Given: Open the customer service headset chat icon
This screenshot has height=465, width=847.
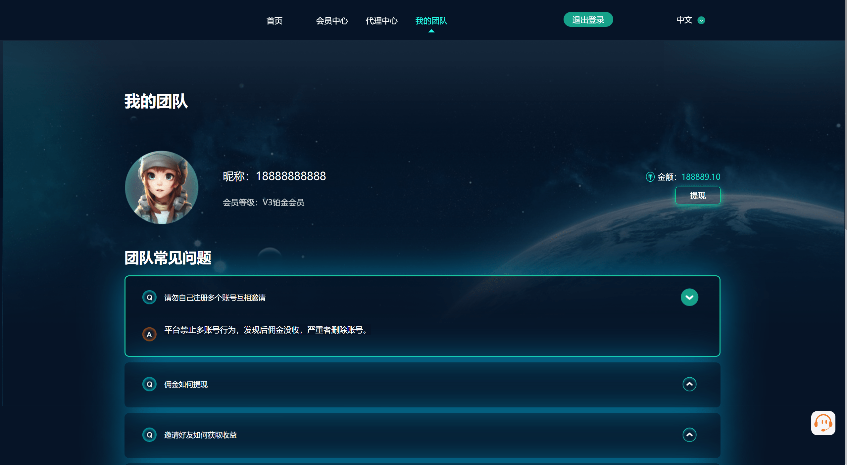Looking at the screenshot, I should tap(823, 423).
